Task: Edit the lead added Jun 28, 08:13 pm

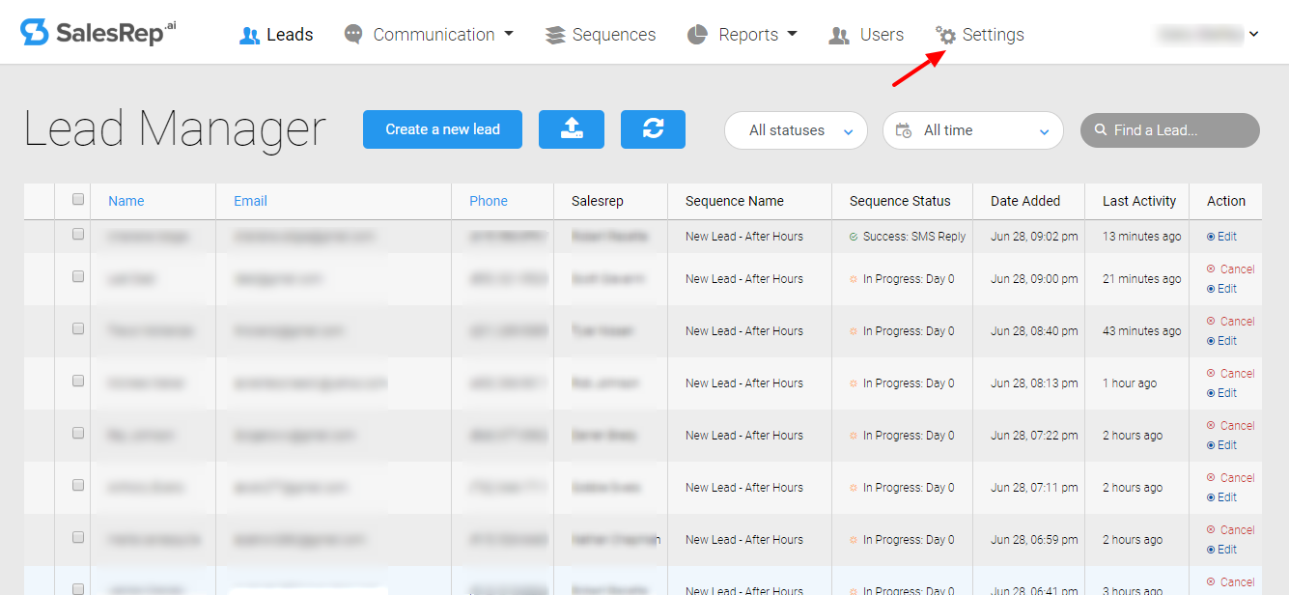Action: [1221, 393]
